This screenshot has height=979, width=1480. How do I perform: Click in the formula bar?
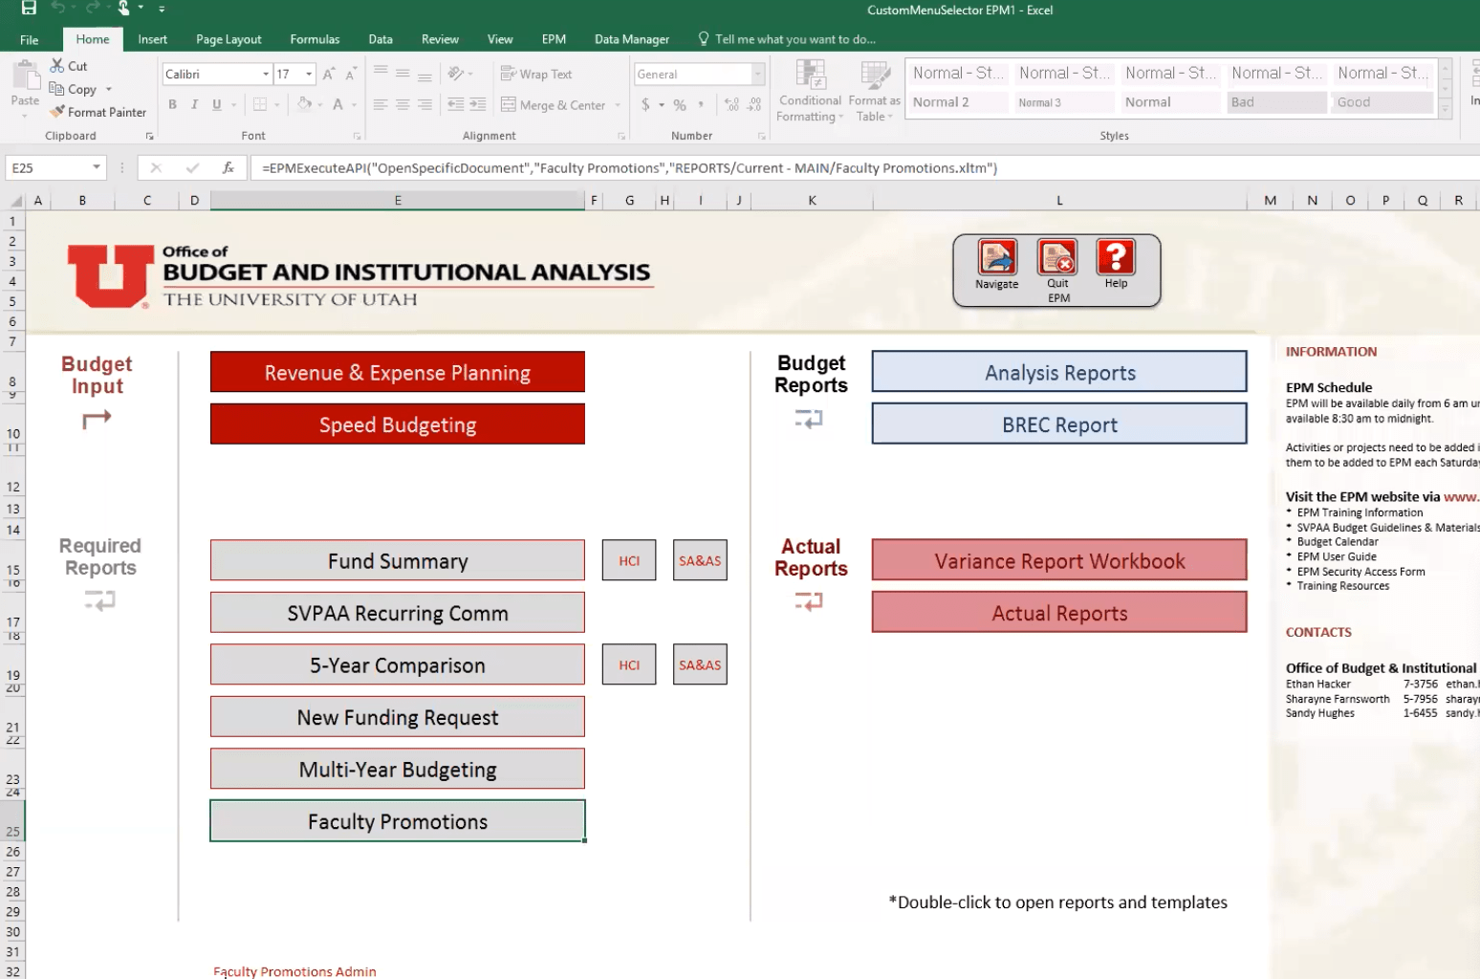(x=864, y=167)
